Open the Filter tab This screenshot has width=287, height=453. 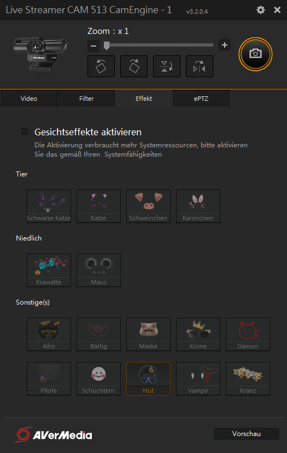pos(86,99)
